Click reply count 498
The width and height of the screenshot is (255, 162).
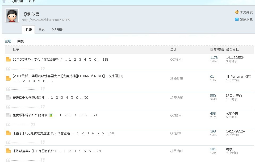[213, 114]
